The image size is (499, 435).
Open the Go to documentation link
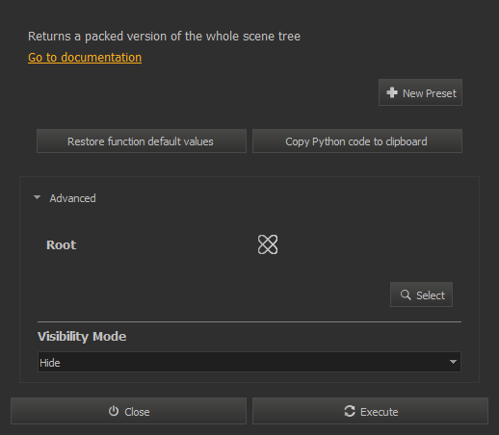[x=85, y=58]
